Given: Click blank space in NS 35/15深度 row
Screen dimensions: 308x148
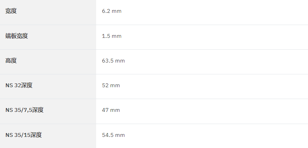Looking at the screenshot, I should 216,136.
